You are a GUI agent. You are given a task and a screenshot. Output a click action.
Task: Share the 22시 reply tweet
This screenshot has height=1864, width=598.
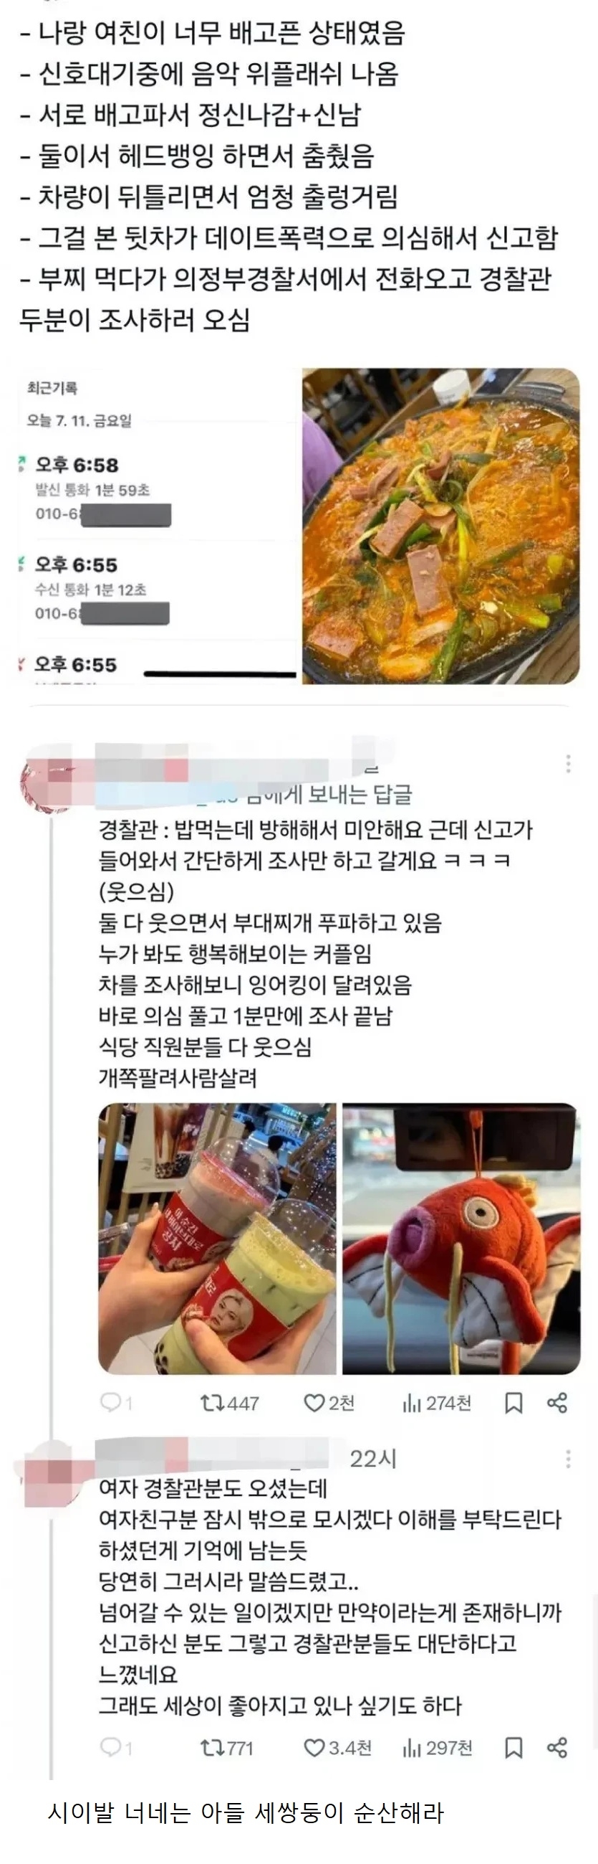pos(557,1749)
